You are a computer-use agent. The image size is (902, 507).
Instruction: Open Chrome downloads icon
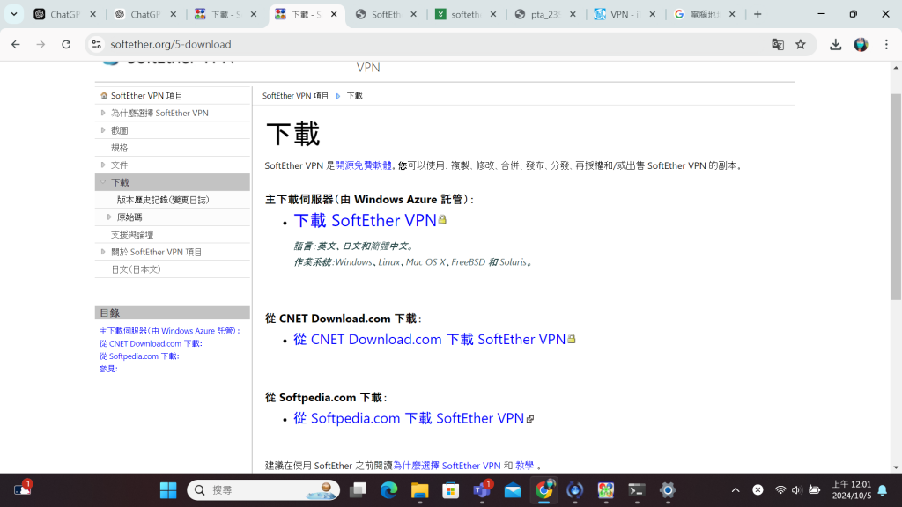(835, 44)
